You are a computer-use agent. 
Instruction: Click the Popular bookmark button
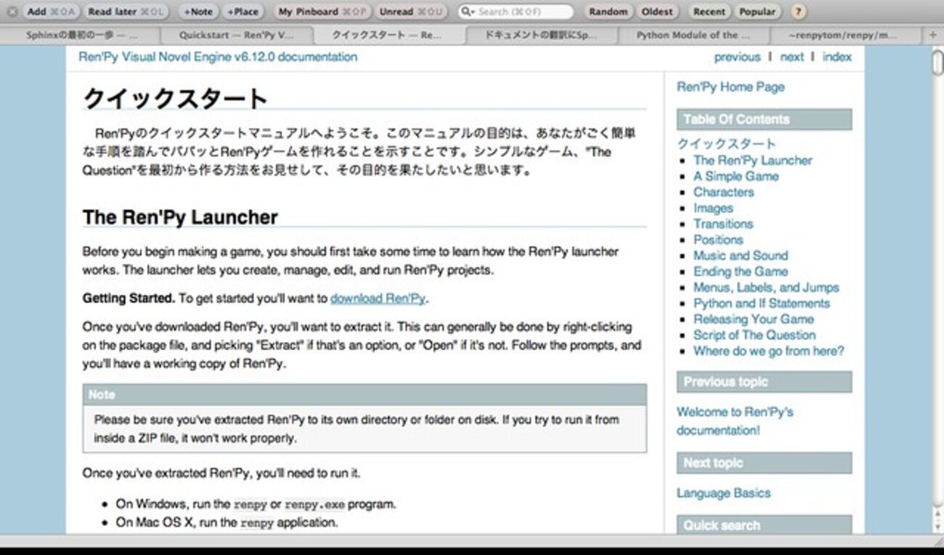757,12
